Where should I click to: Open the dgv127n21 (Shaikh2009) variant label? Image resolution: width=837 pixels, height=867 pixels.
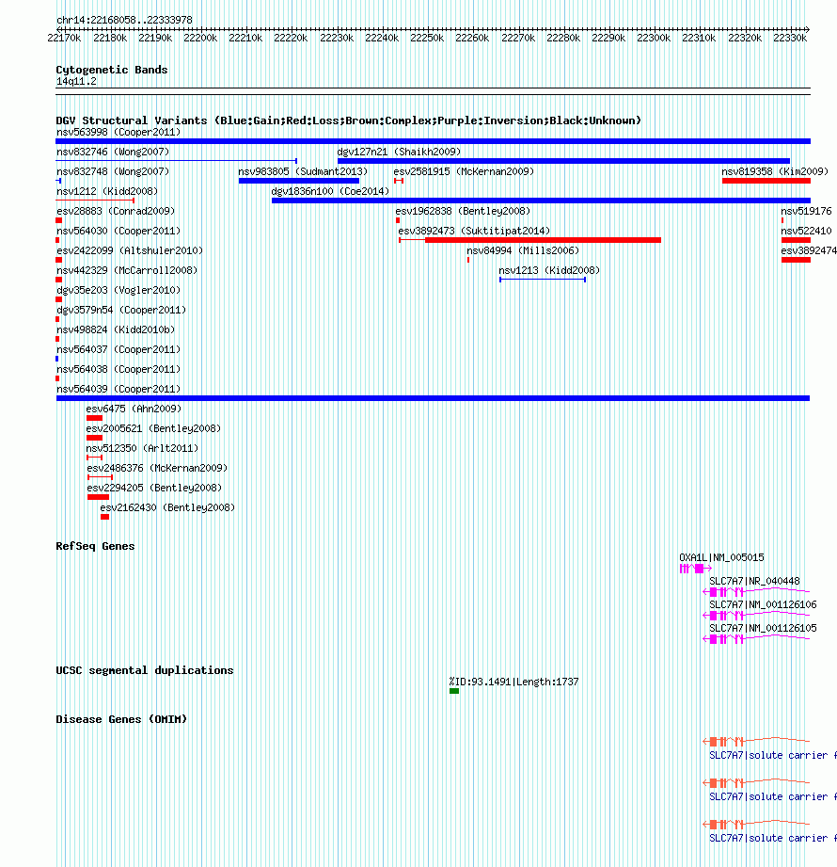coord(399,153)
